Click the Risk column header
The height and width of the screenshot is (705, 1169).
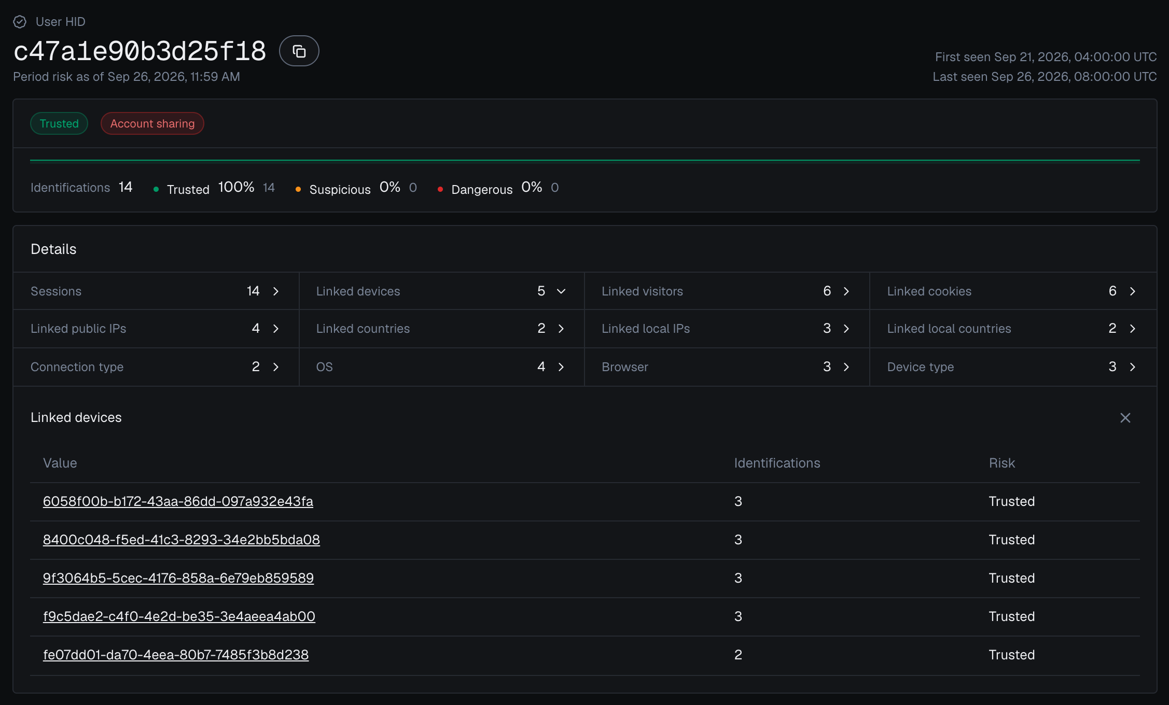click(1001, 463)
